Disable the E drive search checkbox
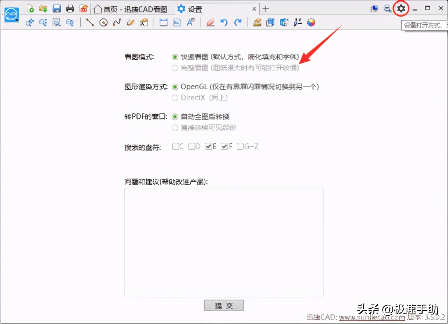Screen dimensions: 448x324 click(208, 146)
